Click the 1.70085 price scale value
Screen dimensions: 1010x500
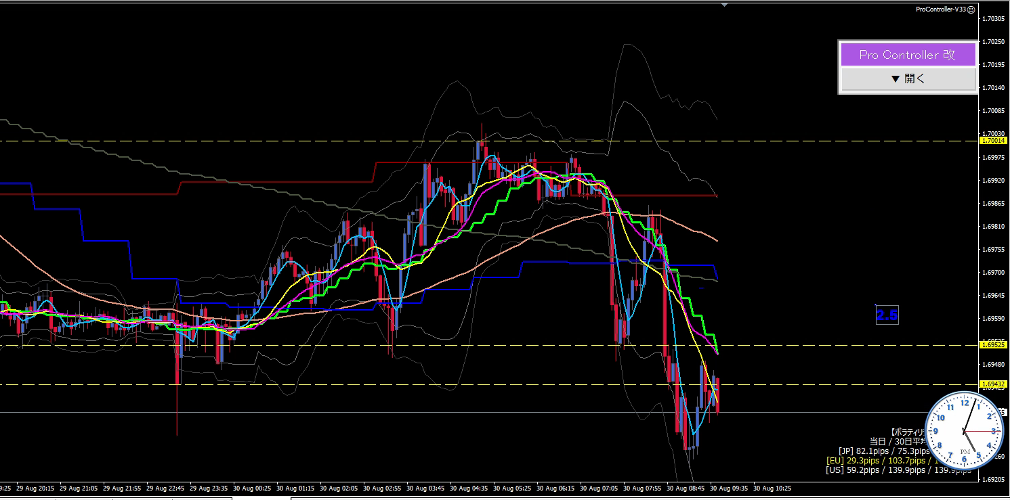tap(993, 111)
